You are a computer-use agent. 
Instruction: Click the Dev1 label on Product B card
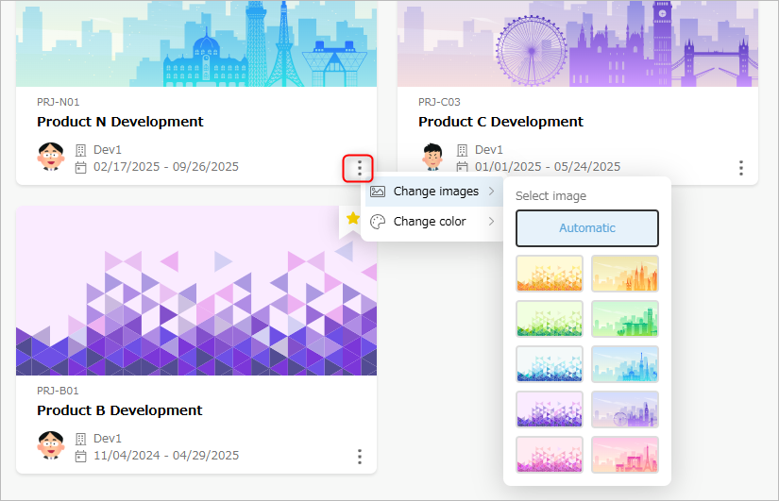tap(108, 439)
